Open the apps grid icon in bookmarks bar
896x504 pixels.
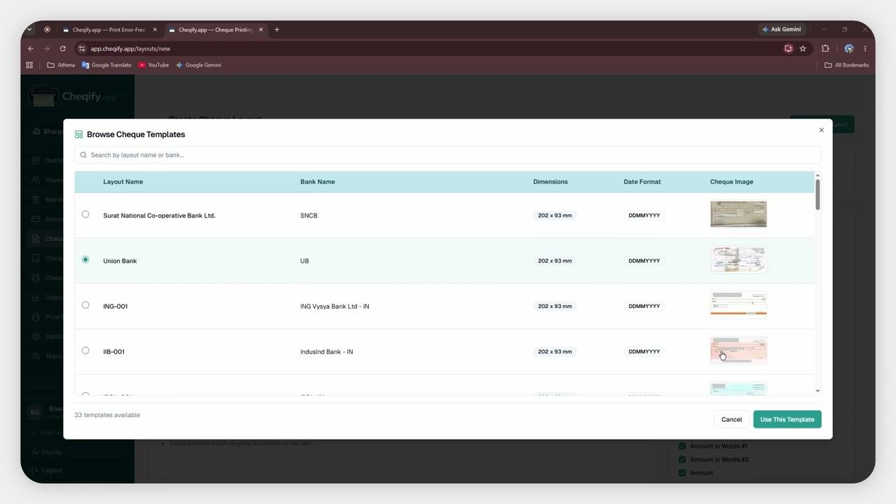point(29,65)
